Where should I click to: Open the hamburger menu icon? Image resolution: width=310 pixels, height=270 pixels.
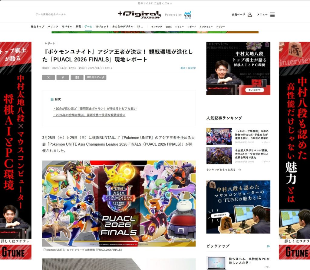pyautogui.click(x=272, y=14)
